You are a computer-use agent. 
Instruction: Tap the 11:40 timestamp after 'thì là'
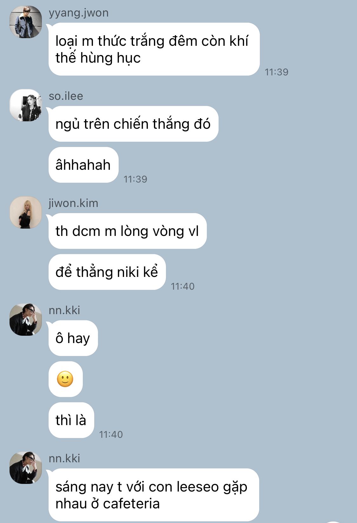[x=111, y=435]
